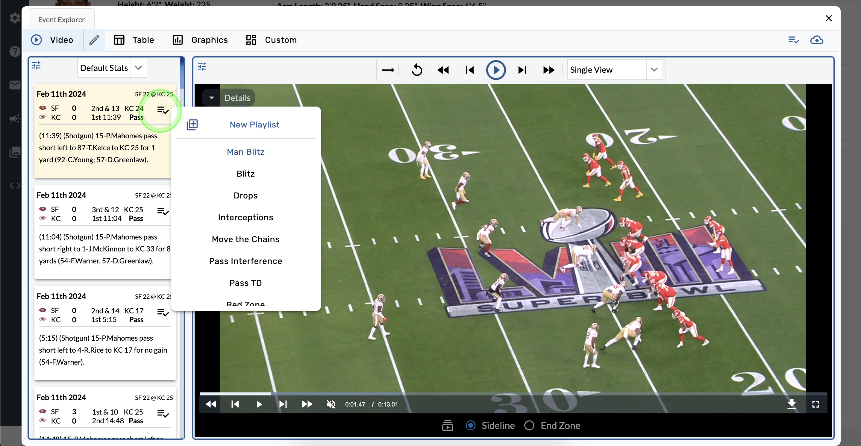Add the 3rd & 12 play to a playlist
The width and height of the screenshot is (861, 446).
(x=163, y=211)
